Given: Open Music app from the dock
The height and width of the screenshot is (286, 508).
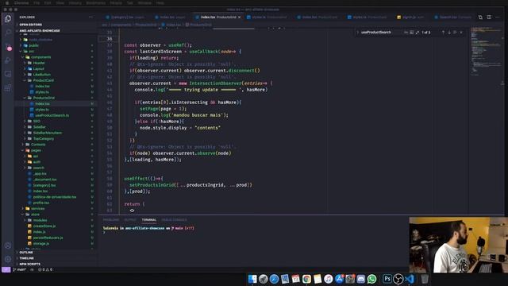Looking at the screenshot, I should pos(328,279).
